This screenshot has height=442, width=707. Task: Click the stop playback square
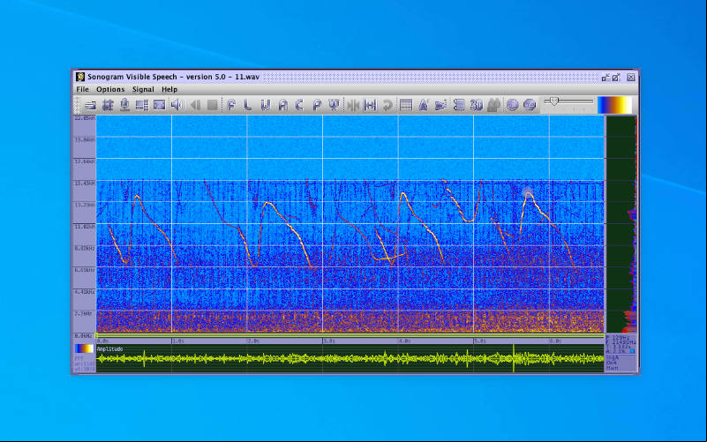coord(213,106)
